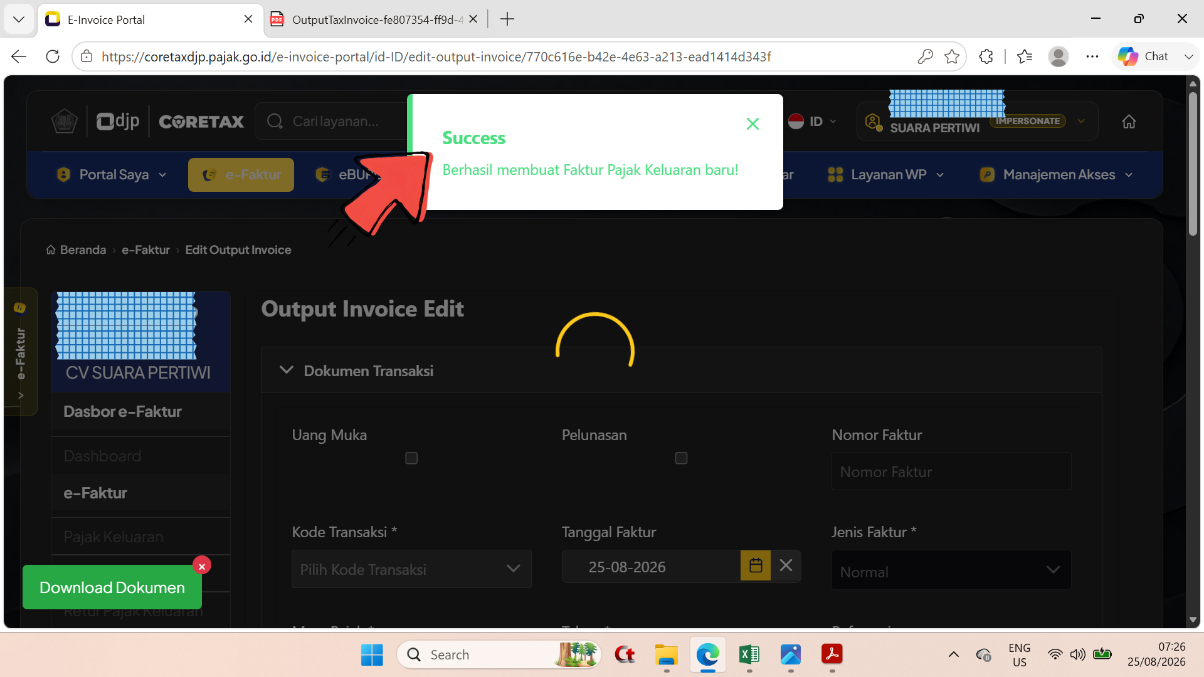Open Wi-Fi network settings

click(x=1055, y=654)
